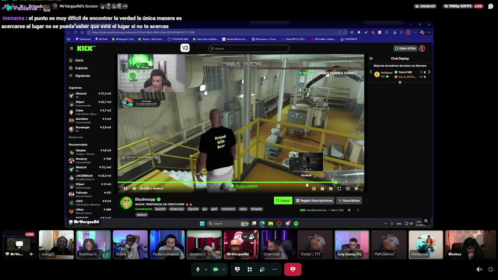Image resolution: width=498 pixels, height=280 pixels.
Task: Open more call options (three dots)
Action: [x=275, y=269]
